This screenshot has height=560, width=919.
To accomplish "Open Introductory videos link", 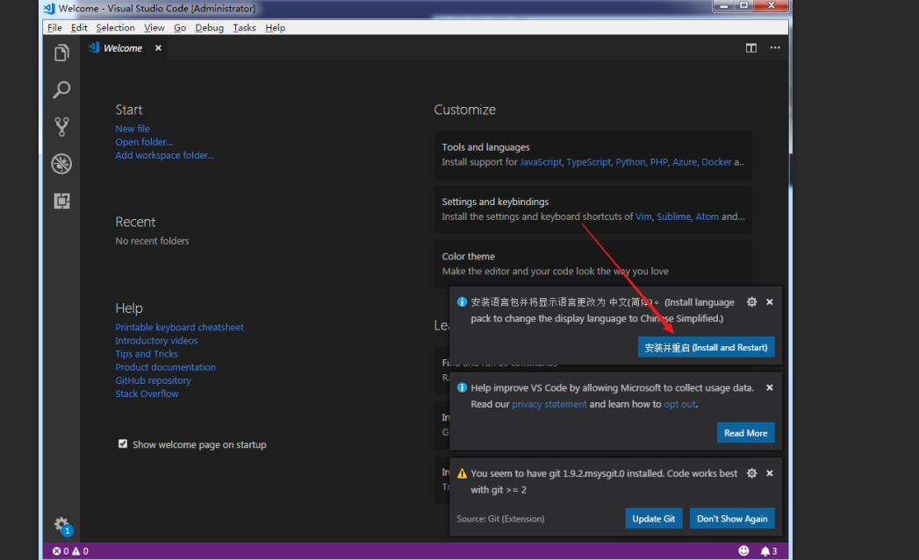I will point(156,341).
